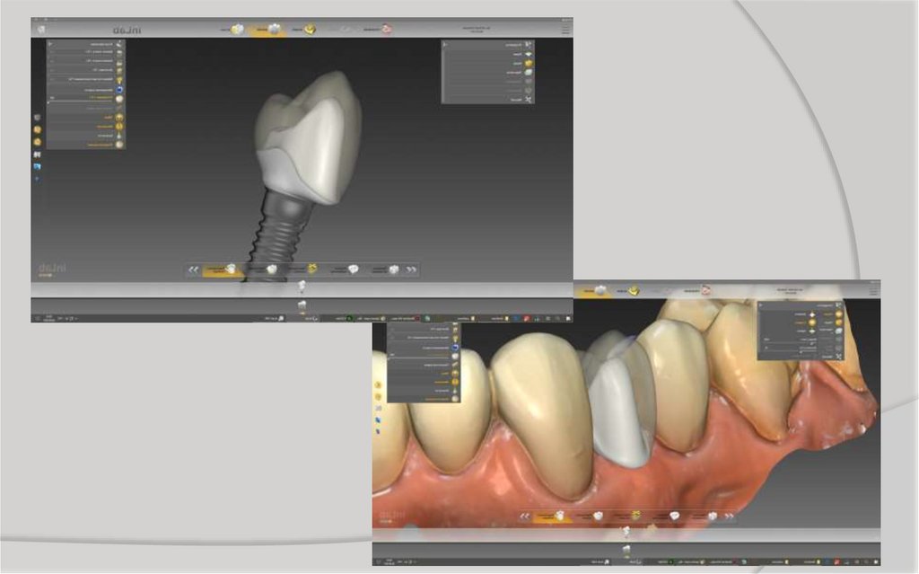
Task: Click top gold round icon, lower window left edge
Action: pos(378,385)
